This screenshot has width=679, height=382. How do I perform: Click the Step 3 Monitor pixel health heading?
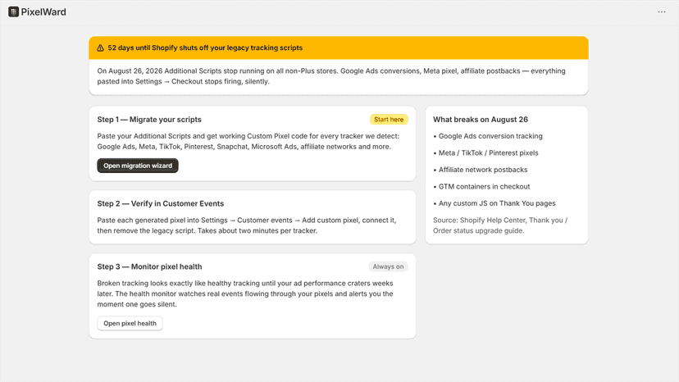[x=149, y=266]
